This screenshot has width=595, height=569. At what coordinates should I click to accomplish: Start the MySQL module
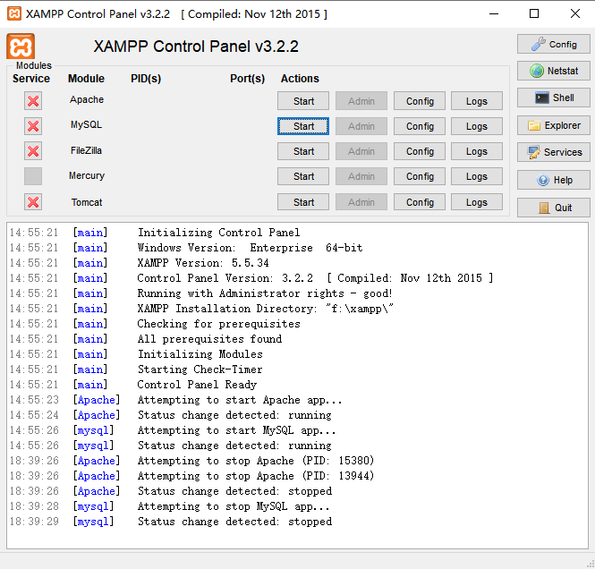point(303,126)
